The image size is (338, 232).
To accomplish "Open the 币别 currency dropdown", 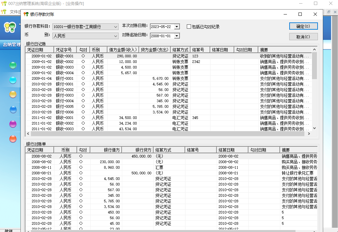I will [115, 36].
